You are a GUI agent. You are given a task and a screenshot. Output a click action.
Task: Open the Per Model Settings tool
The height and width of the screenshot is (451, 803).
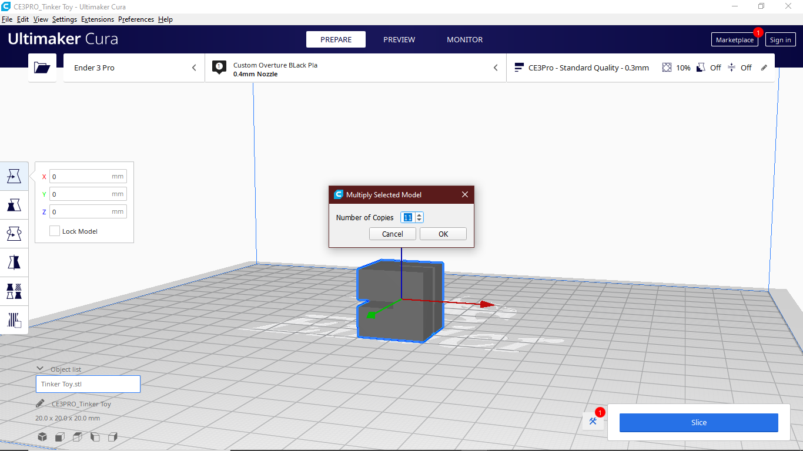click(14, 291)
